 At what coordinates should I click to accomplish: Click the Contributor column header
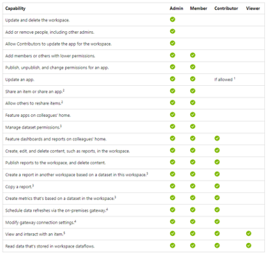(x=226, y=8)
